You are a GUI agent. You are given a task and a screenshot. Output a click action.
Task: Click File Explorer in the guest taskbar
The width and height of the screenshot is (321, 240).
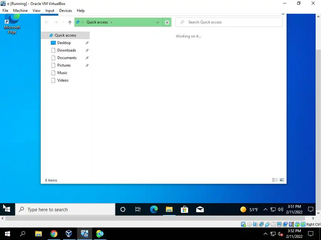(169, 209)
